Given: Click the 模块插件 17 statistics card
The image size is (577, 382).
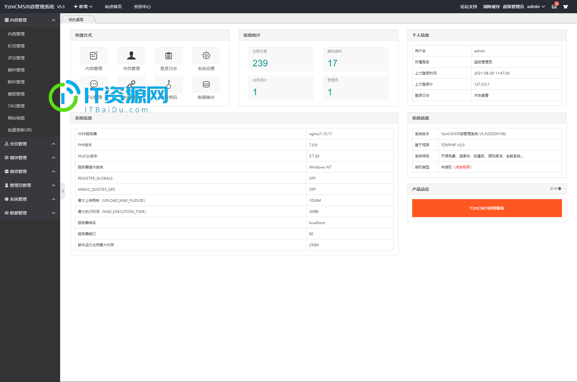Looking at the screenshot, I should click(356, 59).
